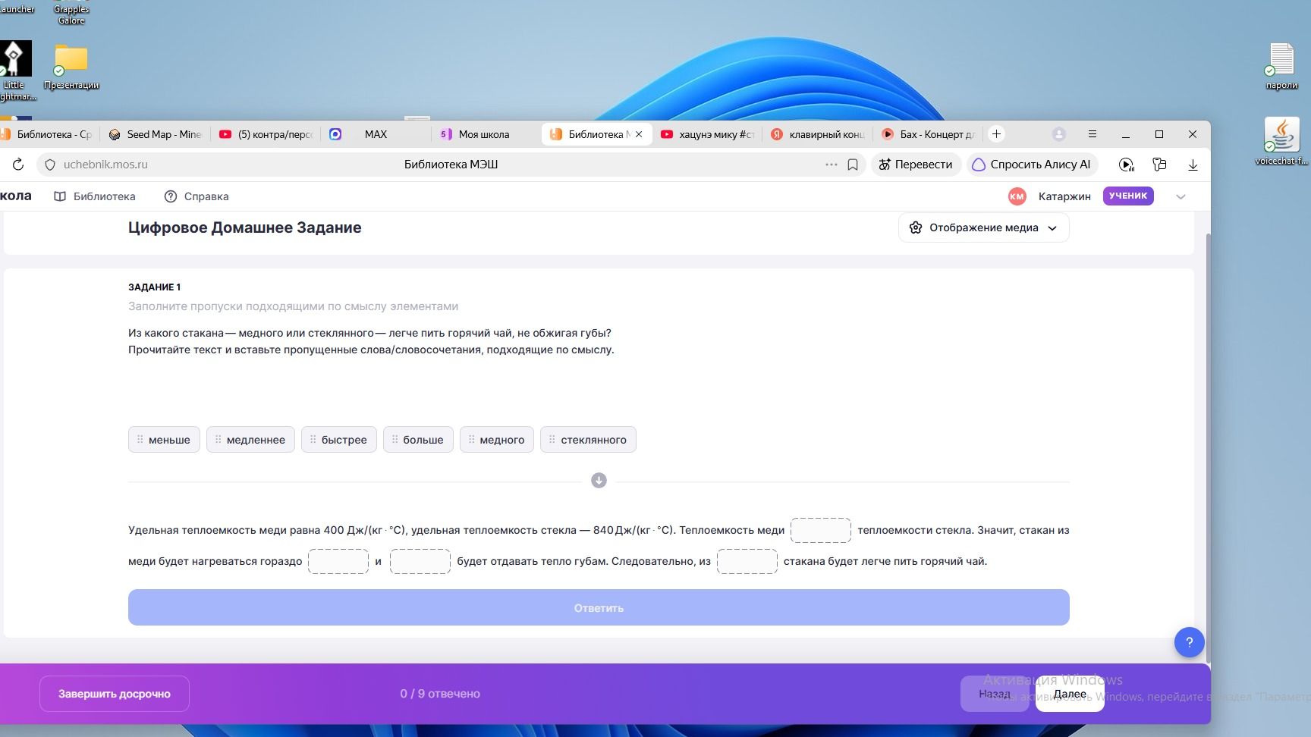1311x737 pixels.
Task: Expand the user profile chevron
Action: pyautogui.click(x=1181, y=196)
